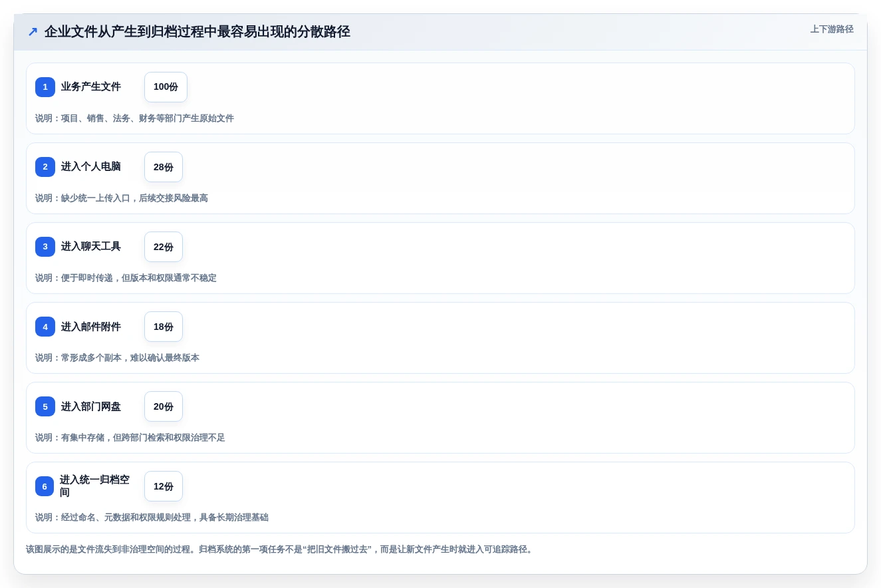Select the 进入个人电脑 step label

(x=91, y=167)
